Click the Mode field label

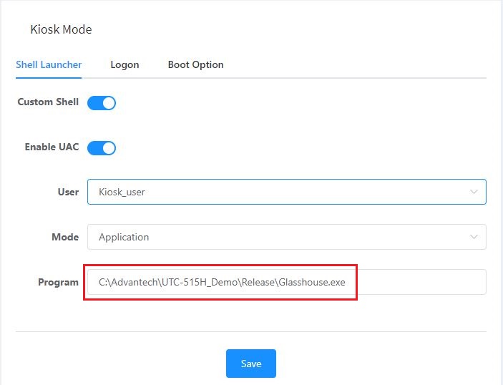tap(65, 237)
